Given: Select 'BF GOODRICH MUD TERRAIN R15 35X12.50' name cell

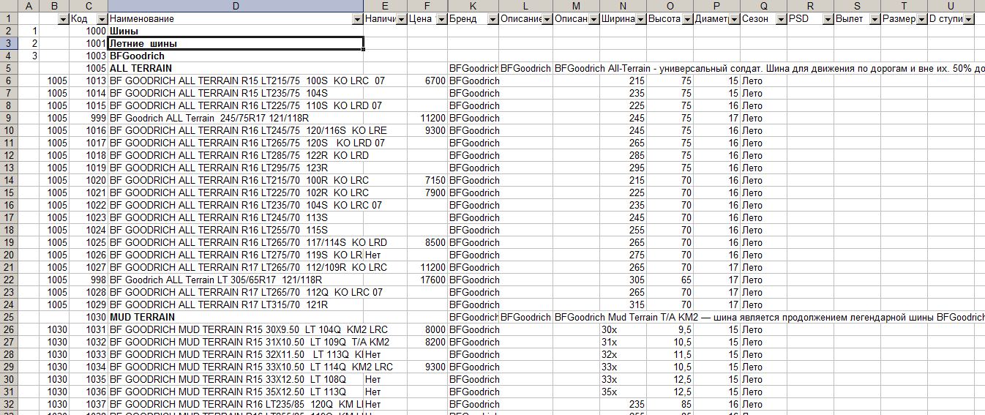Looking at the screenshot, I should [236, 392].
